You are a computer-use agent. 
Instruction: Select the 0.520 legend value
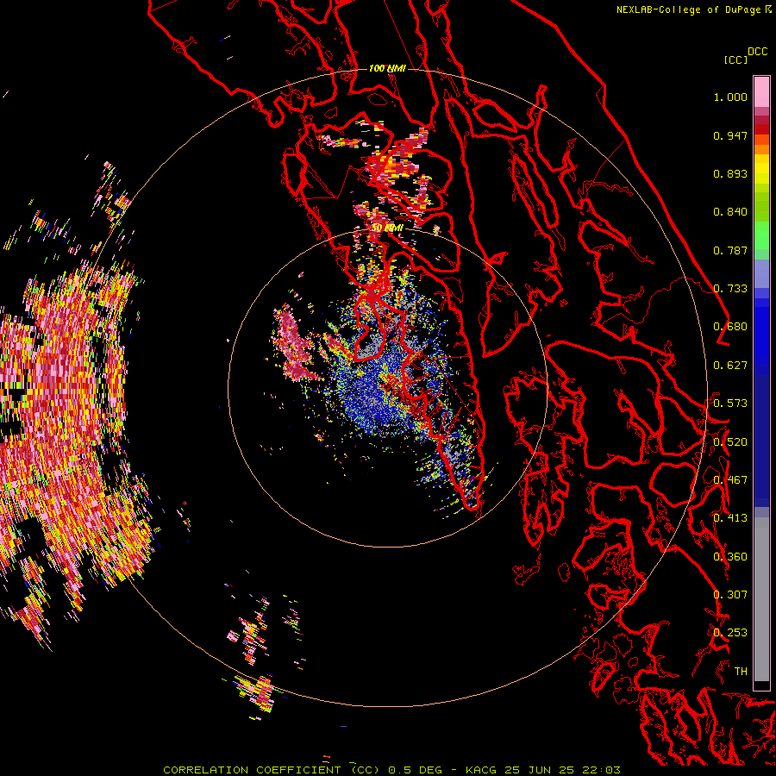tap(730, 442)
